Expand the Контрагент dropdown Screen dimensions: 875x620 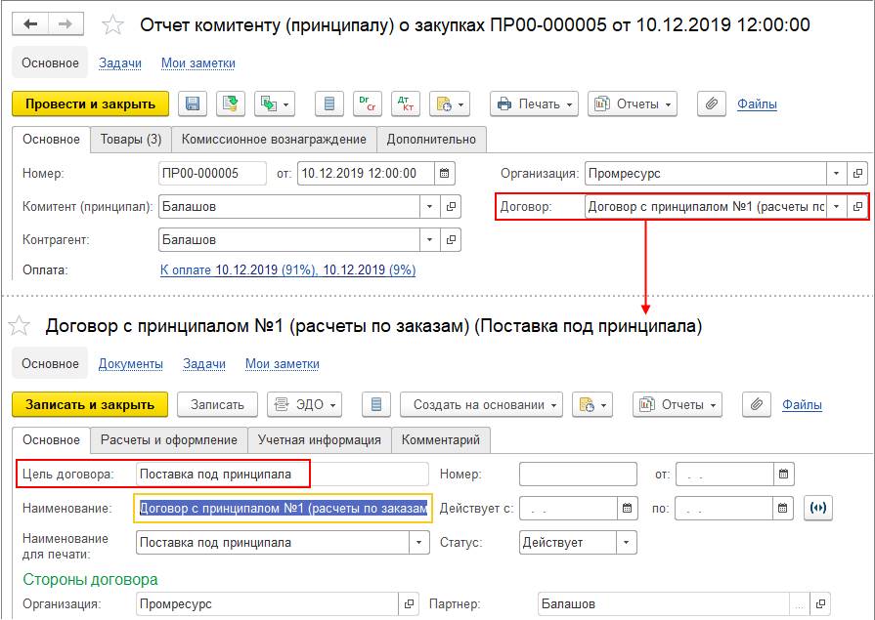[430, 240]
